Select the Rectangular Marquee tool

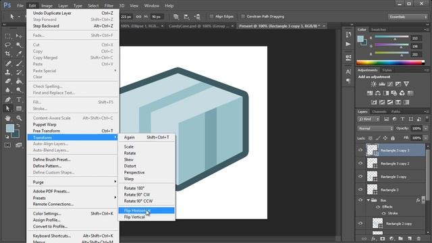(x=7, y=36)
